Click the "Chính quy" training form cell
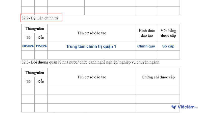 click(x=146, y=46)
